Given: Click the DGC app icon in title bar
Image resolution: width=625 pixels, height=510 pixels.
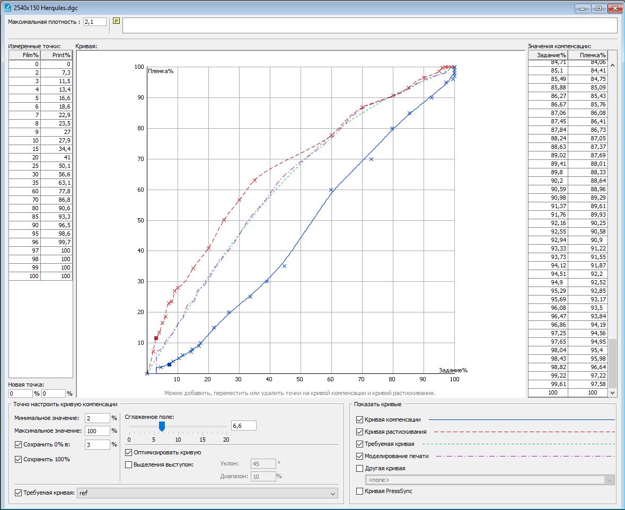Looking at the screenshot, I should coord(7,7).
